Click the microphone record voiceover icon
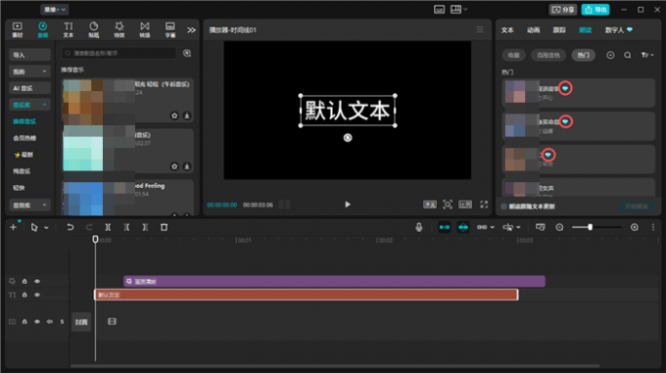 (419, 227)
